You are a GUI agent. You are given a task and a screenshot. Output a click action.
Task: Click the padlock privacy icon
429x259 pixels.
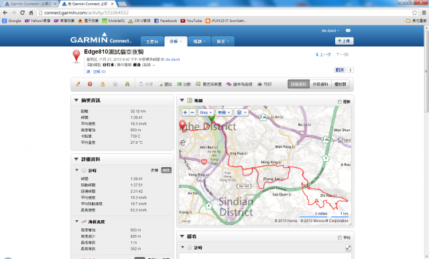pyautogui.click(x=103, y=84)
